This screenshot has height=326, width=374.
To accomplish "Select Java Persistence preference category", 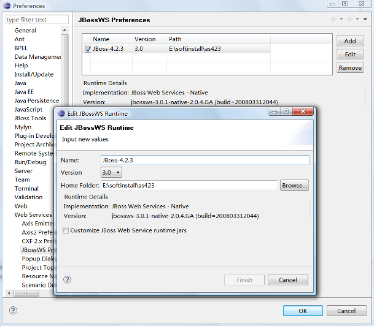I will (x=37, y=100).
